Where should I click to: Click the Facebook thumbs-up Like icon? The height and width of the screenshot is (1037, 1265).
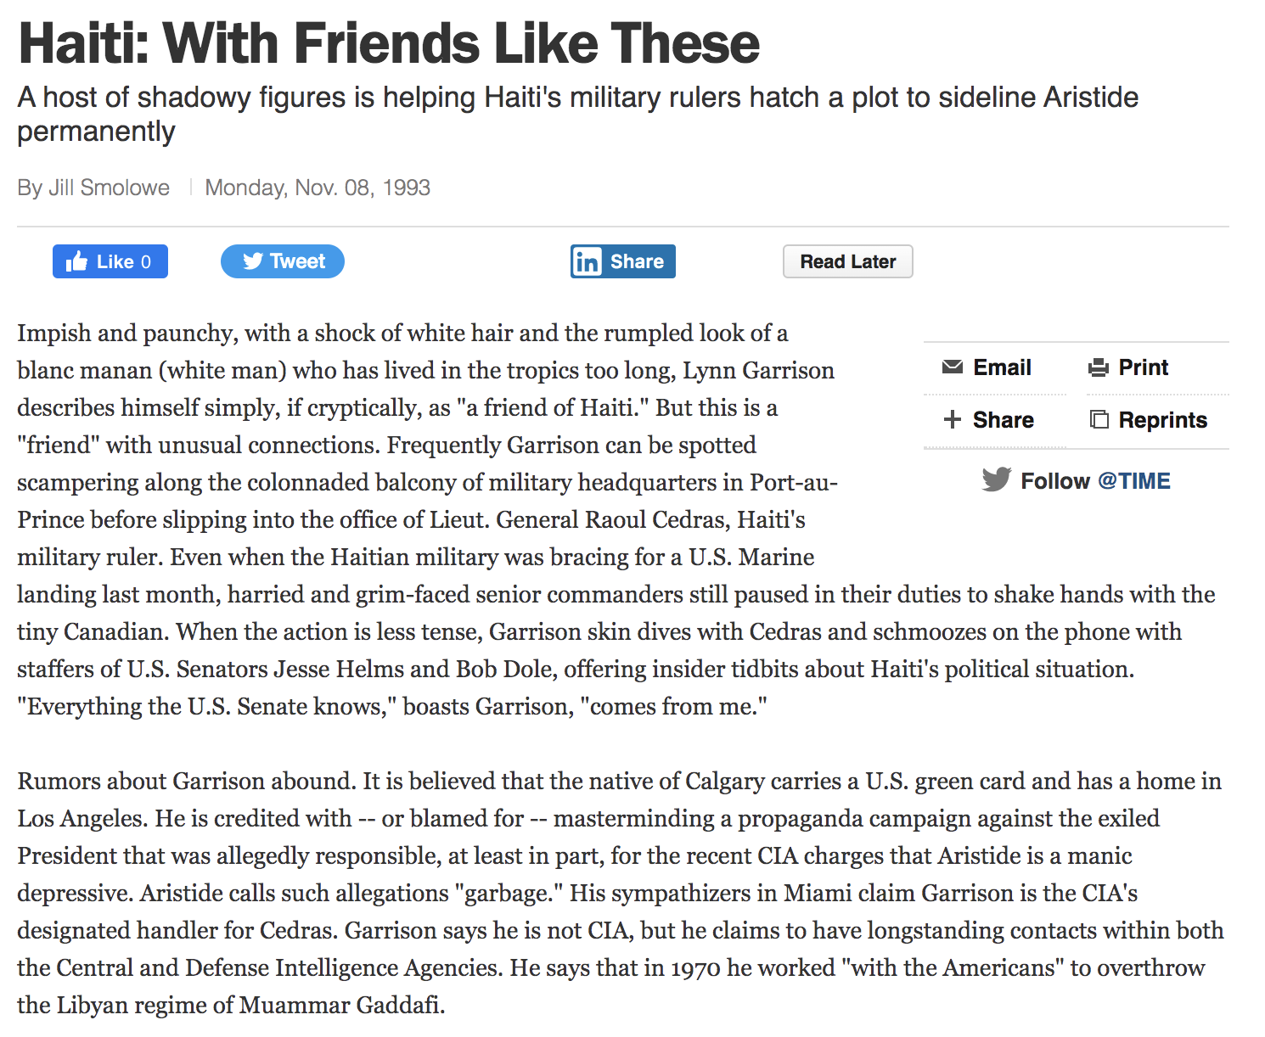pyautogui.click(x=76, y=261)
